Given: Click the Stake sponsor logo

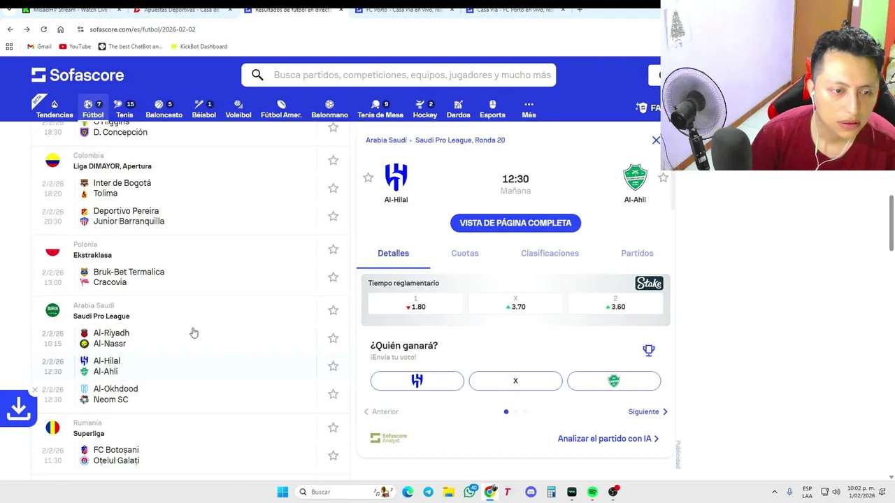Looking at the screenshot, I should 649,284.
